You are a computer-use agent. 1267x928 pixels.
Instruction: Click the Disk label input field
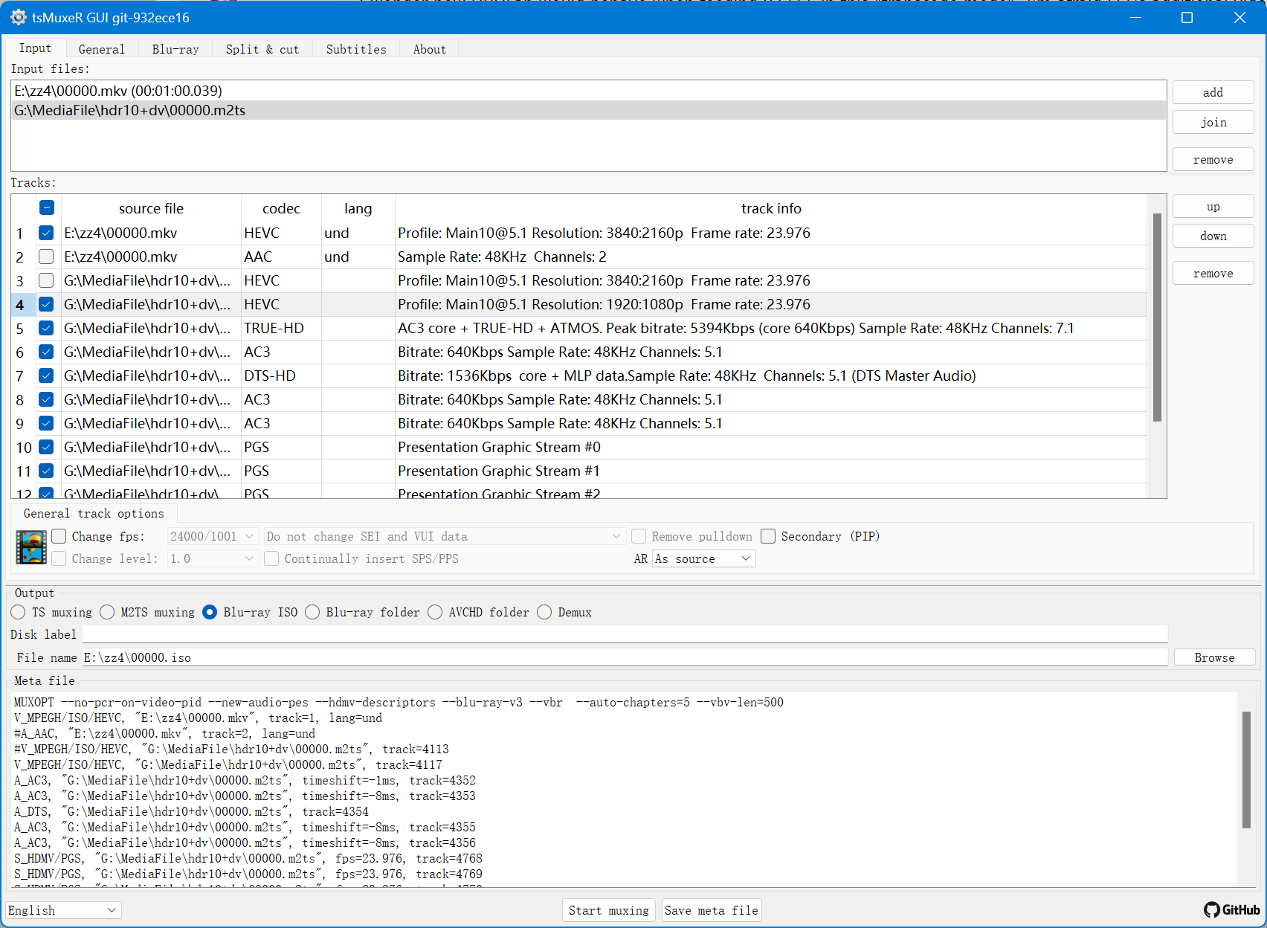pos(625,634)
